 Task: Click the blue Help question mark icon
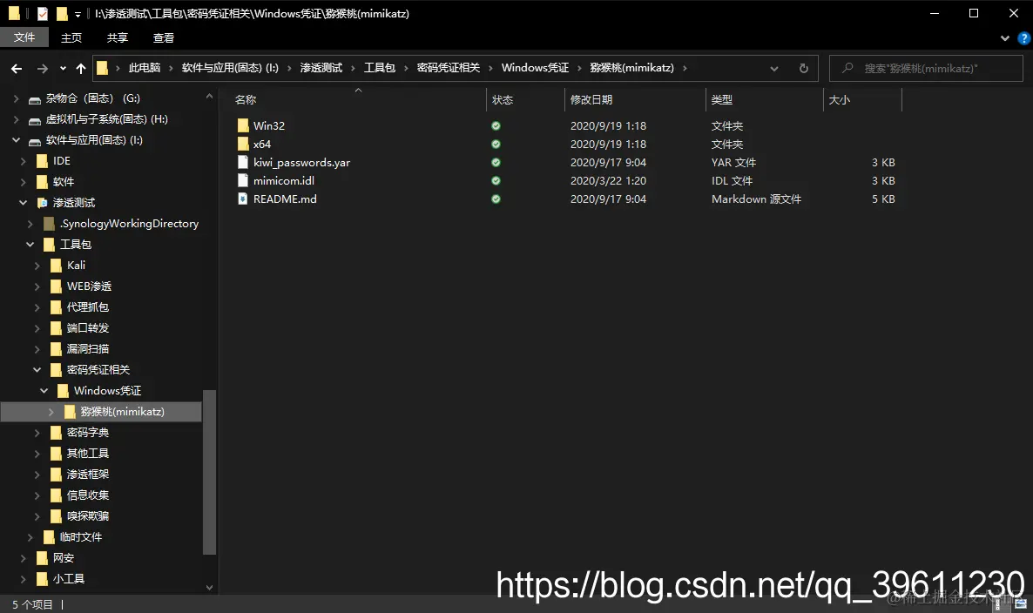[1023, 37]
